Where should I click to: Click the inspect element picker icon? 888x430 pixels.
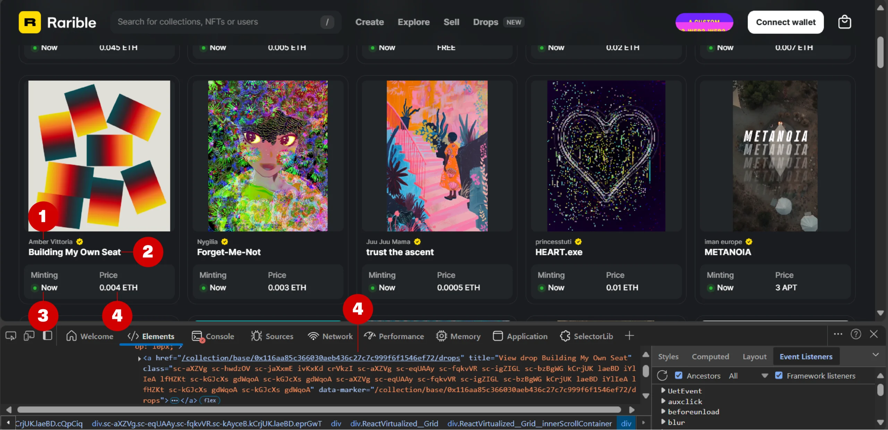[x=11, y=336]
